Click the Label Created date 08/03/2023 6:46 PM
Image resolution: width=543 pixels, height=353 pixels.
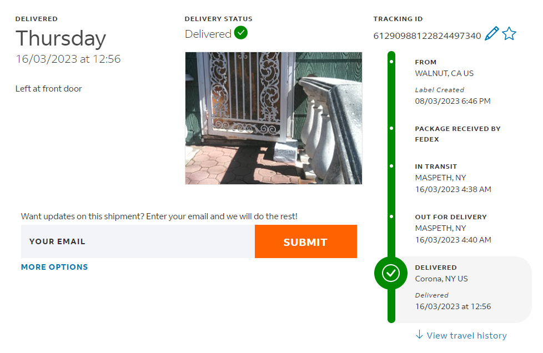[x=452, y=101]
